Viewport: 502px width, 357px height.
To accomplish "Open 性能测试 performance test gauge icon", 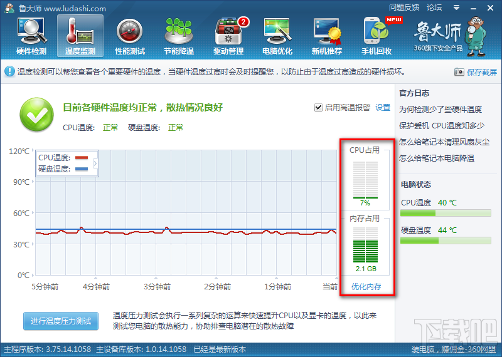I will (130, 36).
